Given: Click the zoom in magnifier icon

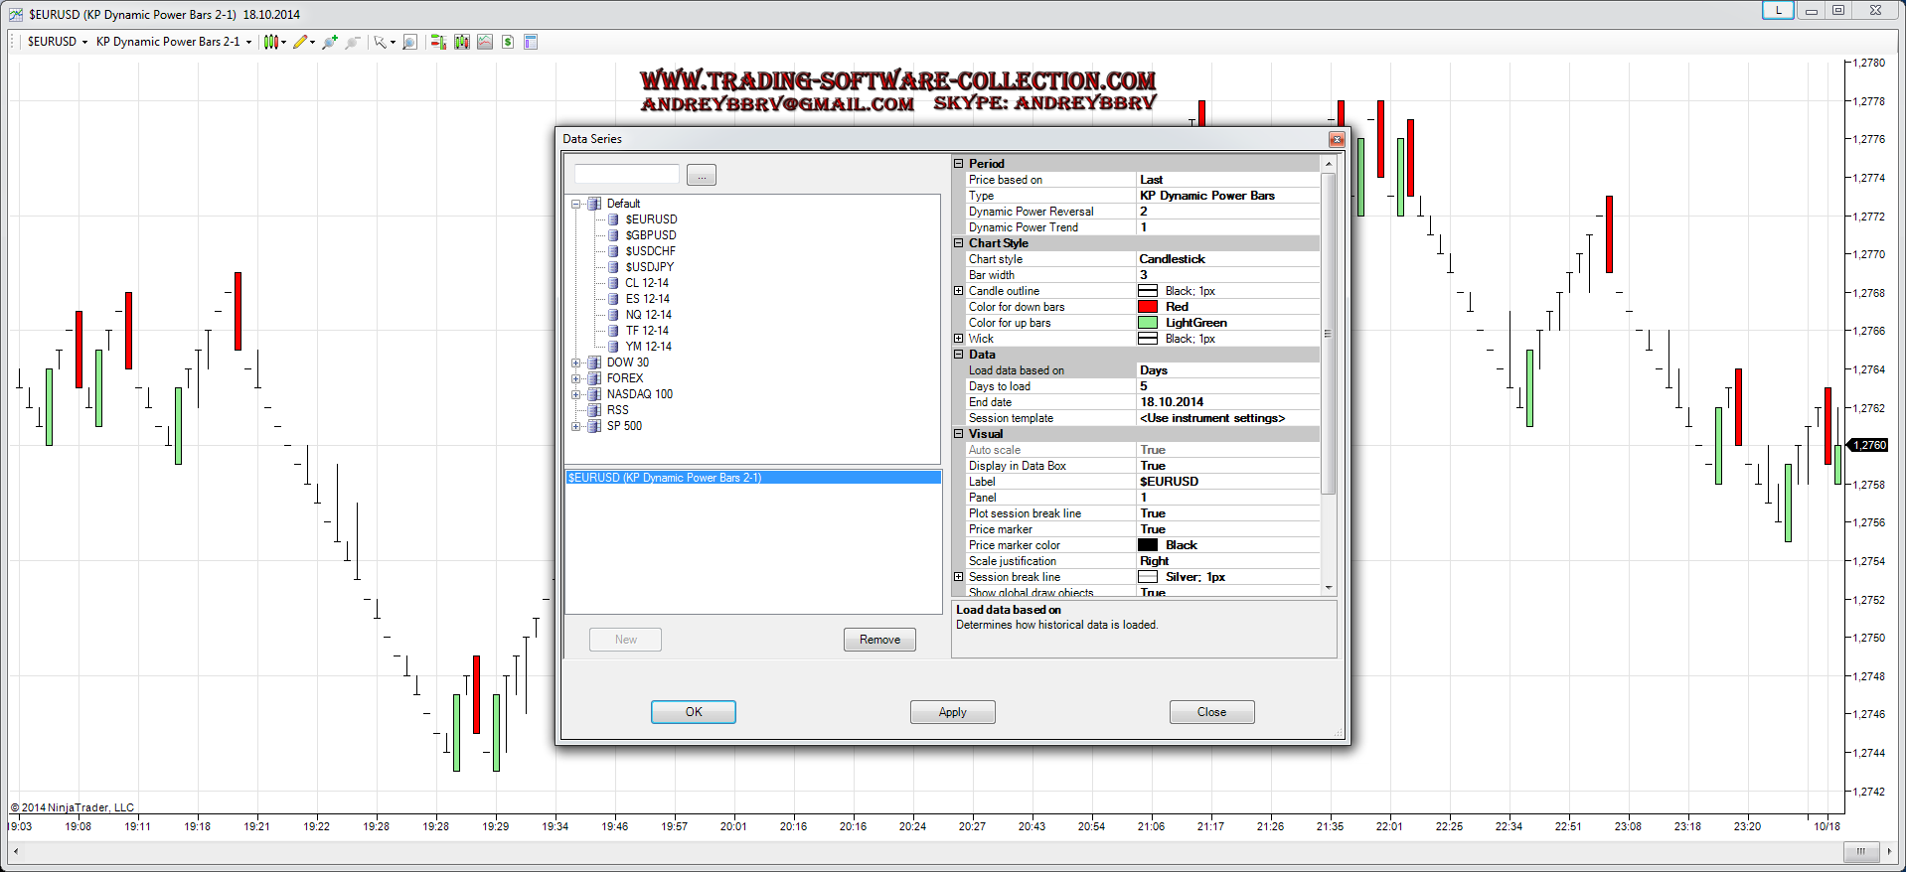Looking at the screenshot, I should tap(329, 42).
